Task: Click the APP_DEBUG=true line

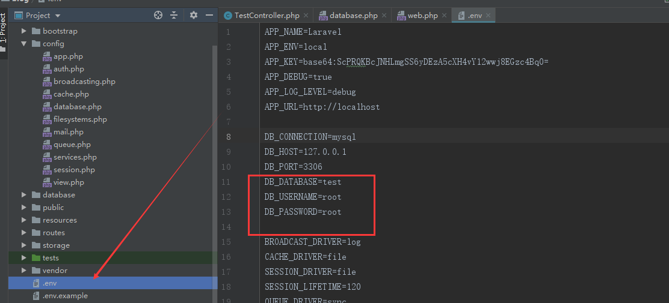Action: click(298, 77)
